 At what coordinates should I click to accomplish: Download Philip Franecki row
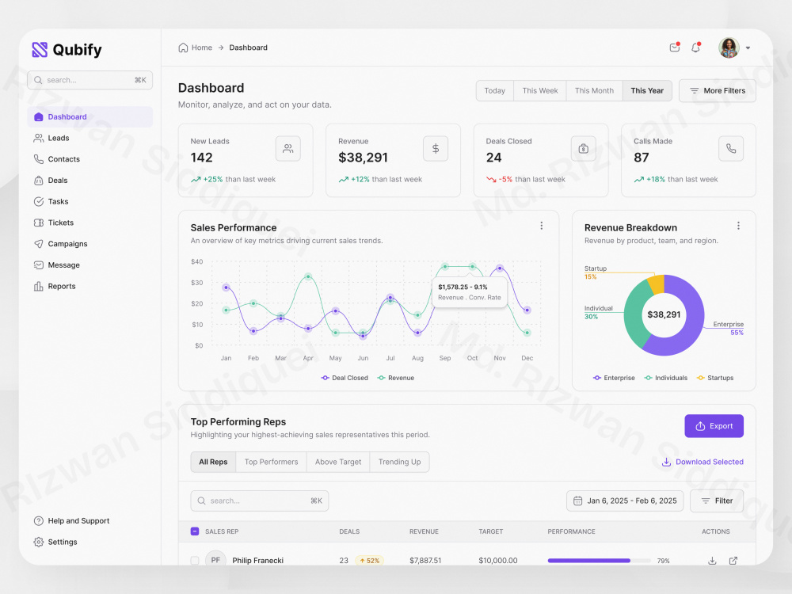click(x=712, y=561)
